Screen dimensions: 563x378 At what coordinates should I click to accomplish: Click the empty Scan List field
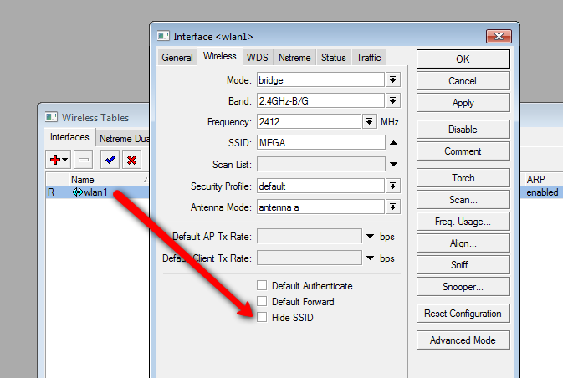(x=321, y=164)
